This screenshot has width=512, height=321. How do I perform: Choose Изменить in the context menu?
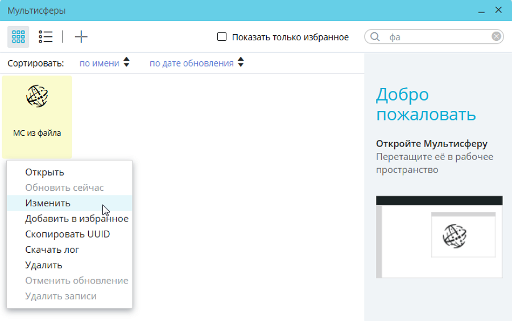coord(48,203)
